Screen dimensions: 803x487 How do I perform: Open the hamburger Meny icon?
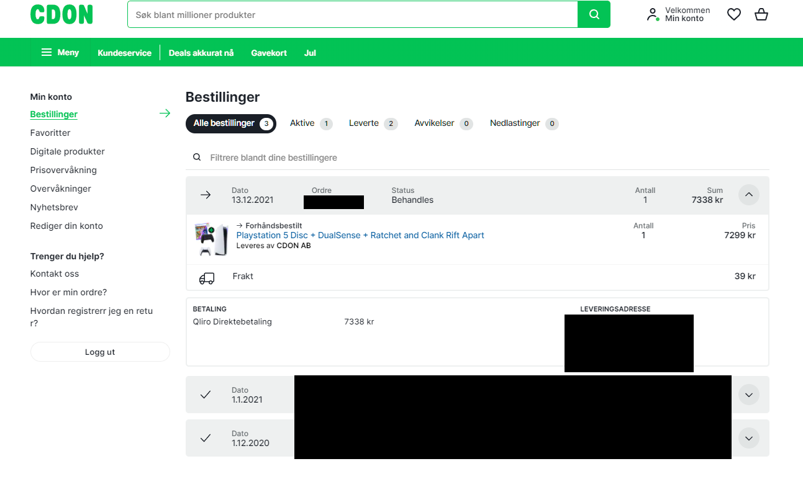tap(47, 52)
